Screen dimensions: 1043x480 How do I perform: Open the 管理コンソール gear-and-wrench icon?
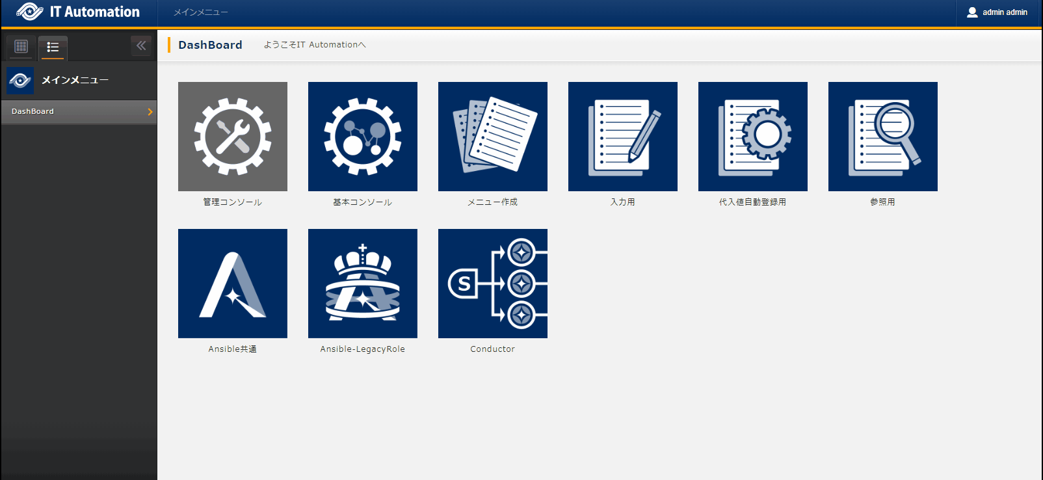click(x=232, y=137)
